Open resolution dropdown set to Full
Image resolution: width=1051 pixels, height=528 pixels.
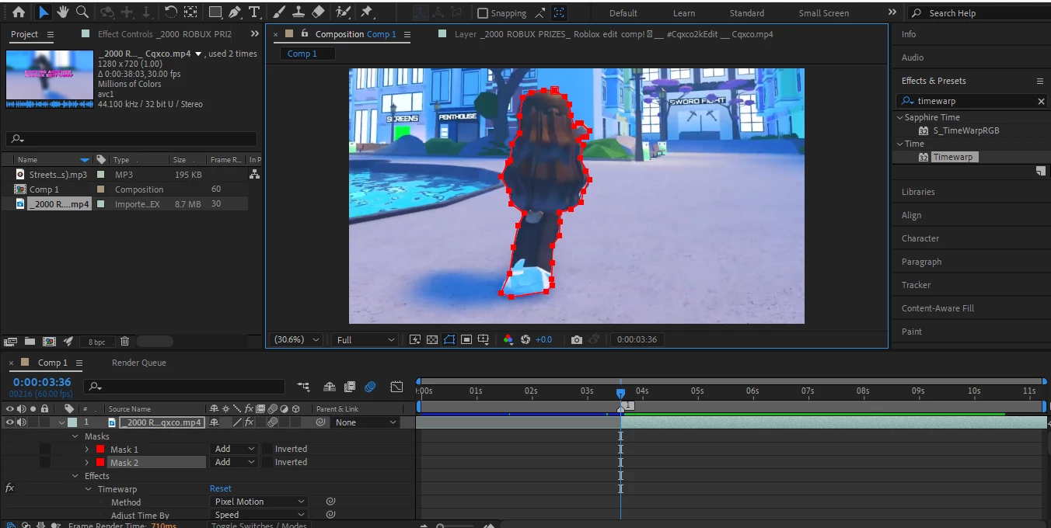coord(365,339)
